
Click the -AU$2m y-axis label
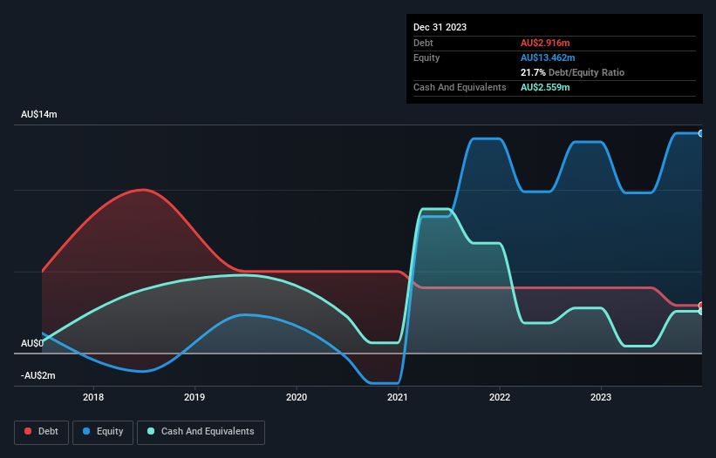coord(38,375)
